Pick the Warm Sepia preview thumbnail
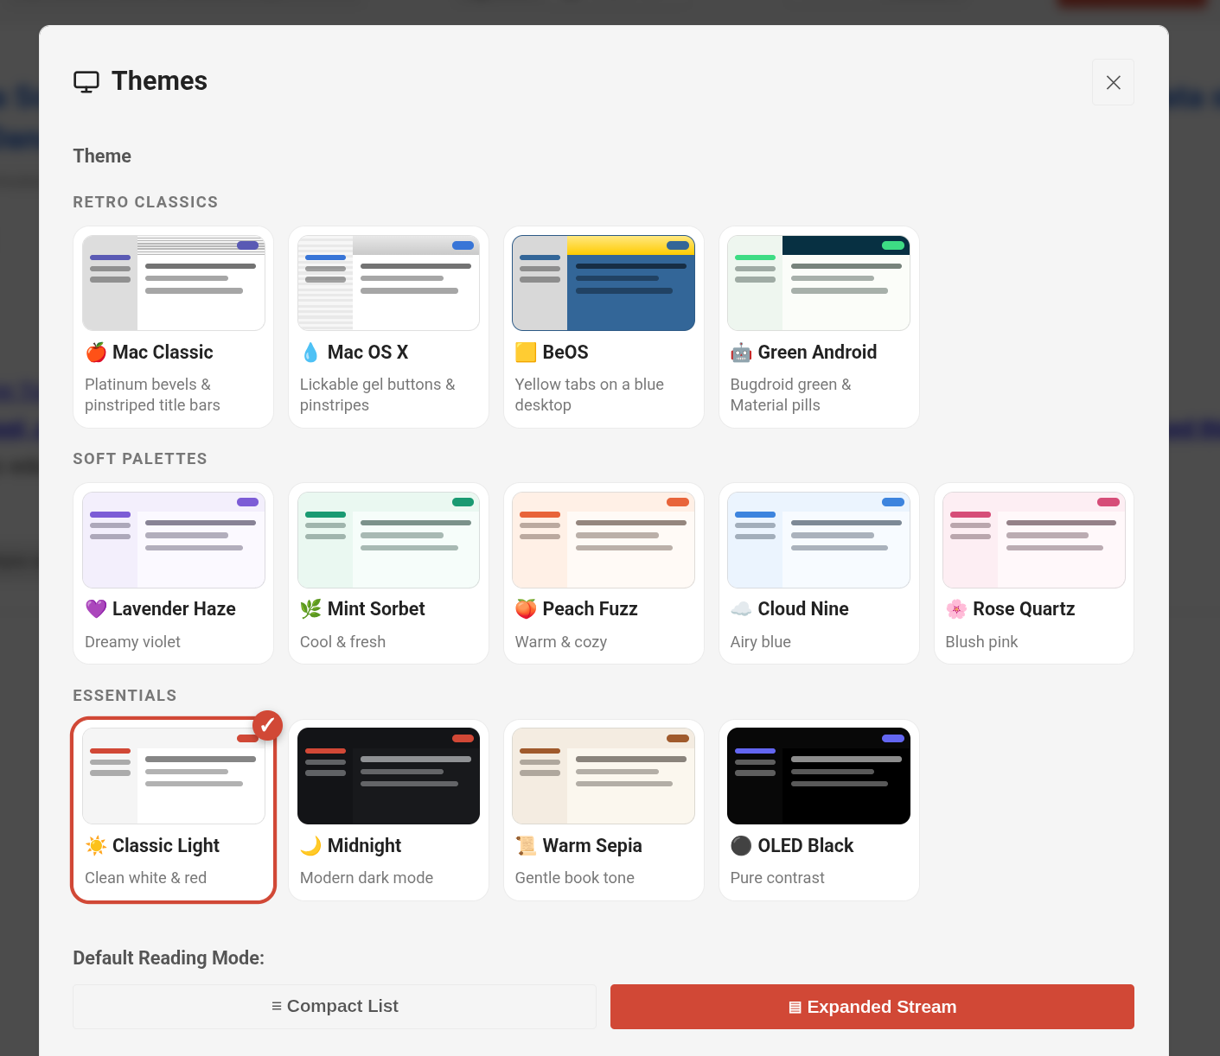The image size is (1220, 1056). [x=604, y=776]
